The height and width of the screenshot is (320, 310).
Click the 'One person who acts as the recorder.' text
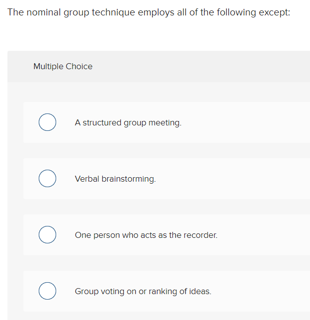(146, 235)
